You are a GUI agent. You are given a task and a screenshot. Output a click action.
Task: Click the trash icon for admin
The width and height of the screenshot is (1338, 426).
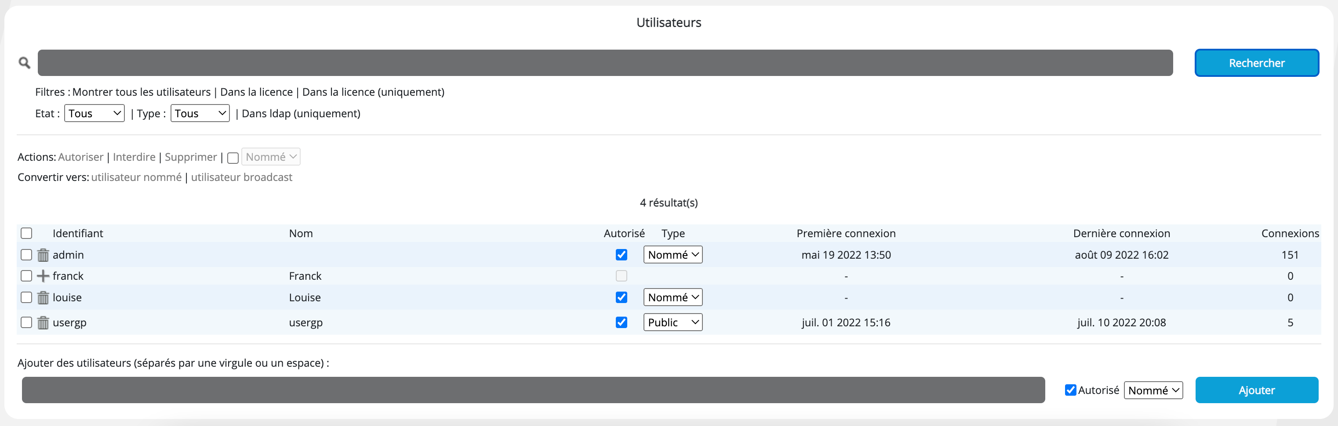[x=43, y=255]
